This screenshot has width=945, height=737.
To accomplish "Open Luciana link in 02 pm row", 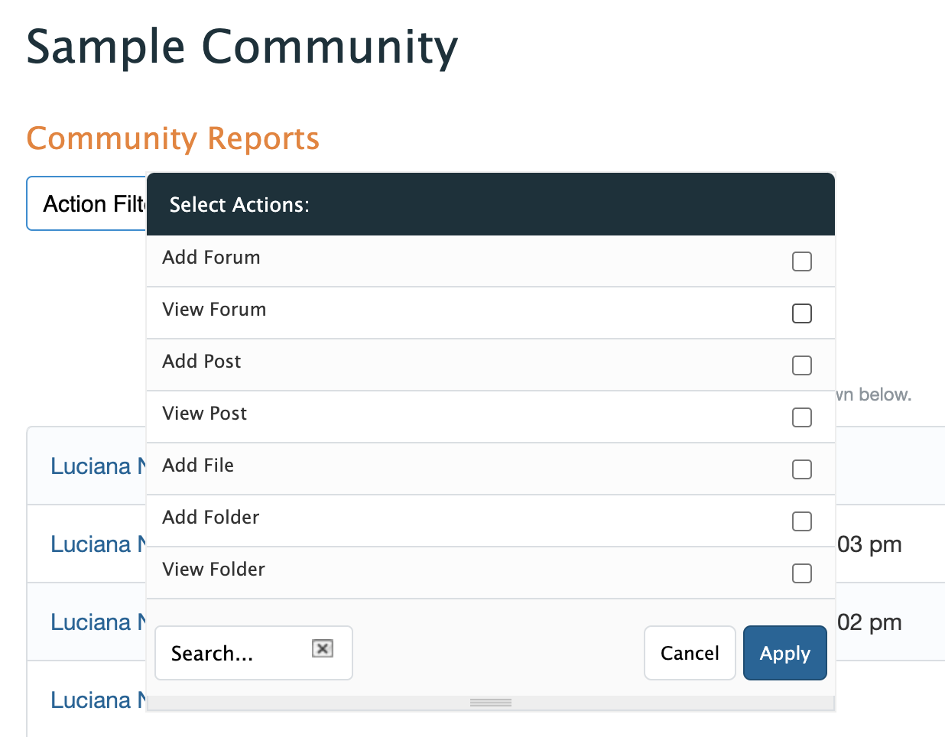I will [x=91, y=622].
